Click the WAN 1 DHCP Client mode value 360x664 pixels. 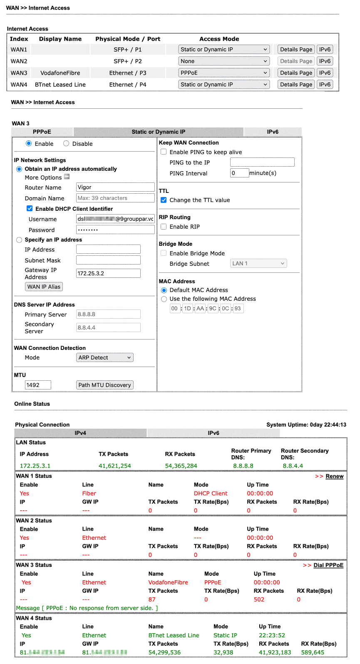pyautogui.click(x=211, y=493)
